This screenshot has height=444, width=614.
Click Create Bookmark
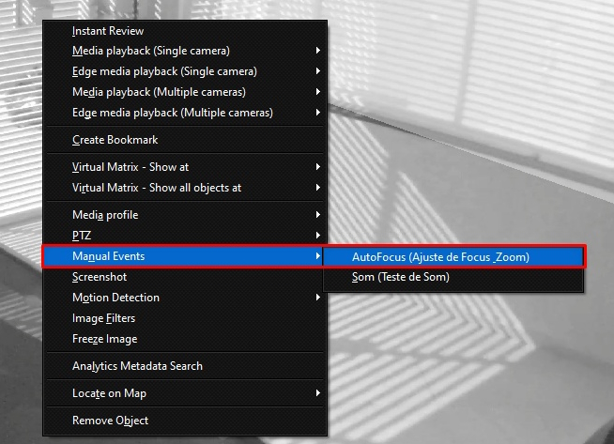pos(185,140)
